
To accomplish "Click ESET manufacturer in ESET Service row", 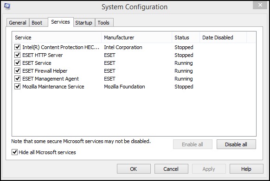I will click(109, 63).
